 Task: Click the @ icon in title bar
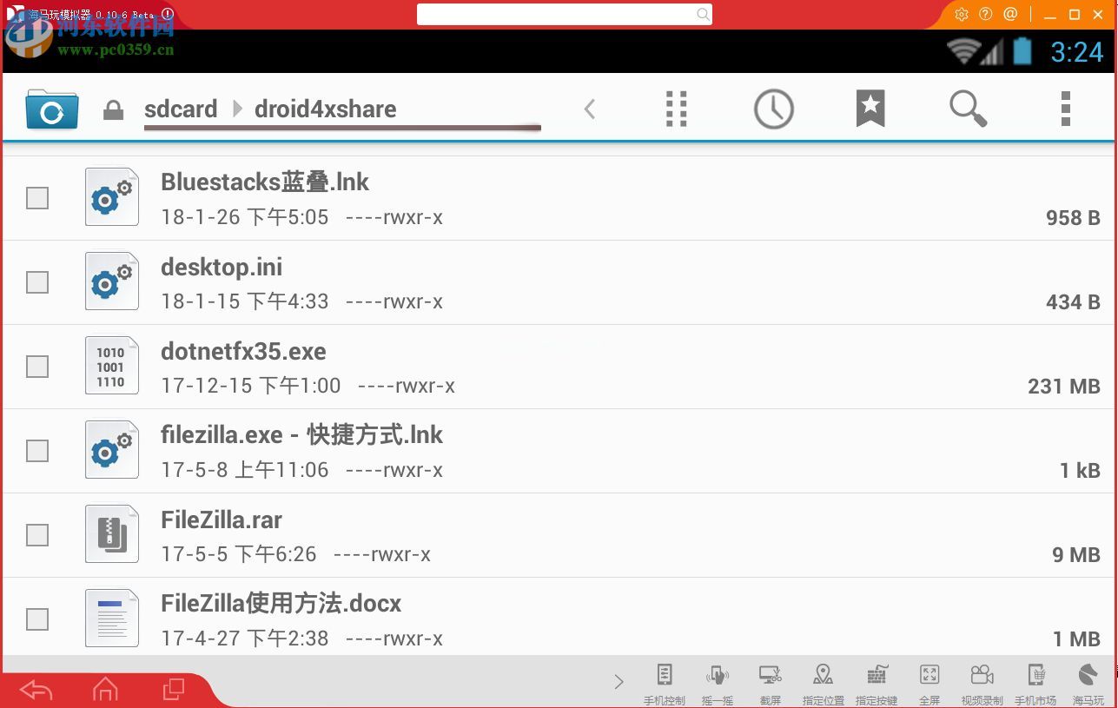tap(1010, 14)
